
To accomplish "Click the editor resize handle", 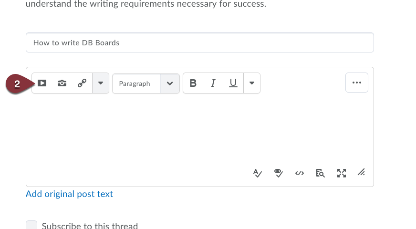I will (361, 173).
